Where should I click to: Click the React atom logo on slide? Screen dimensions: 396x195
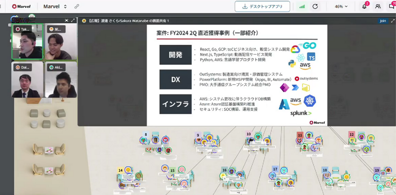pyautogui.click(x=301, y=58)
